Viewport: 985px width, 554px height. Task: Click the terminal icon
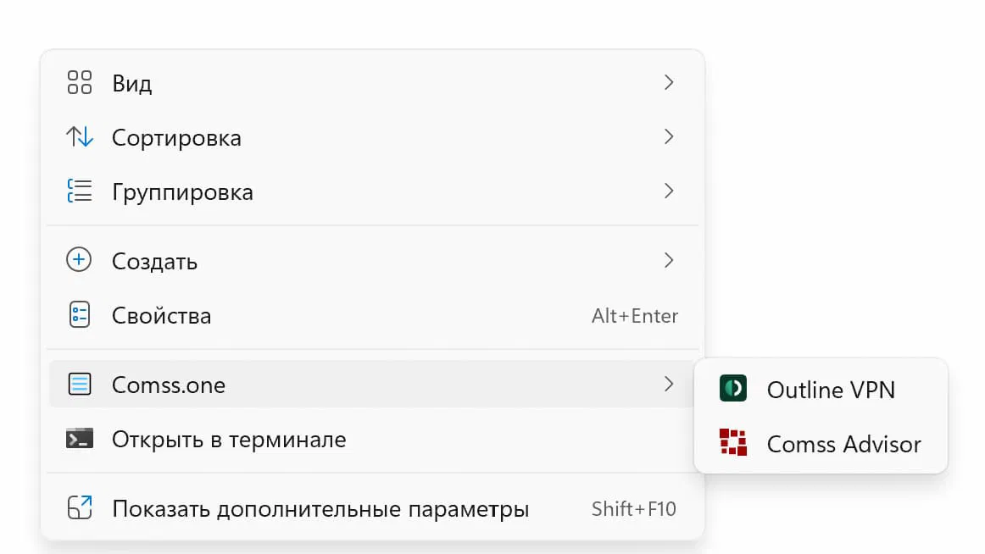[x=79, y=440]
